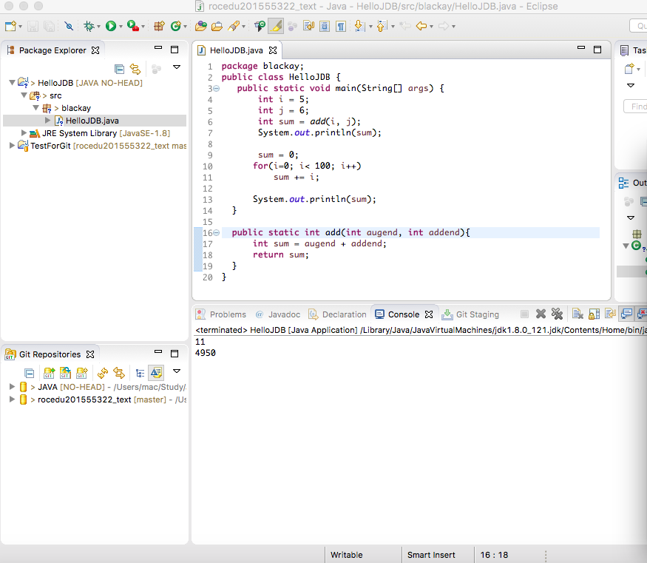This screenshot has width=647, height=563.
Task: Expand the JAVA [NO-HEAD] repository
Action: [x=12, y=387]
